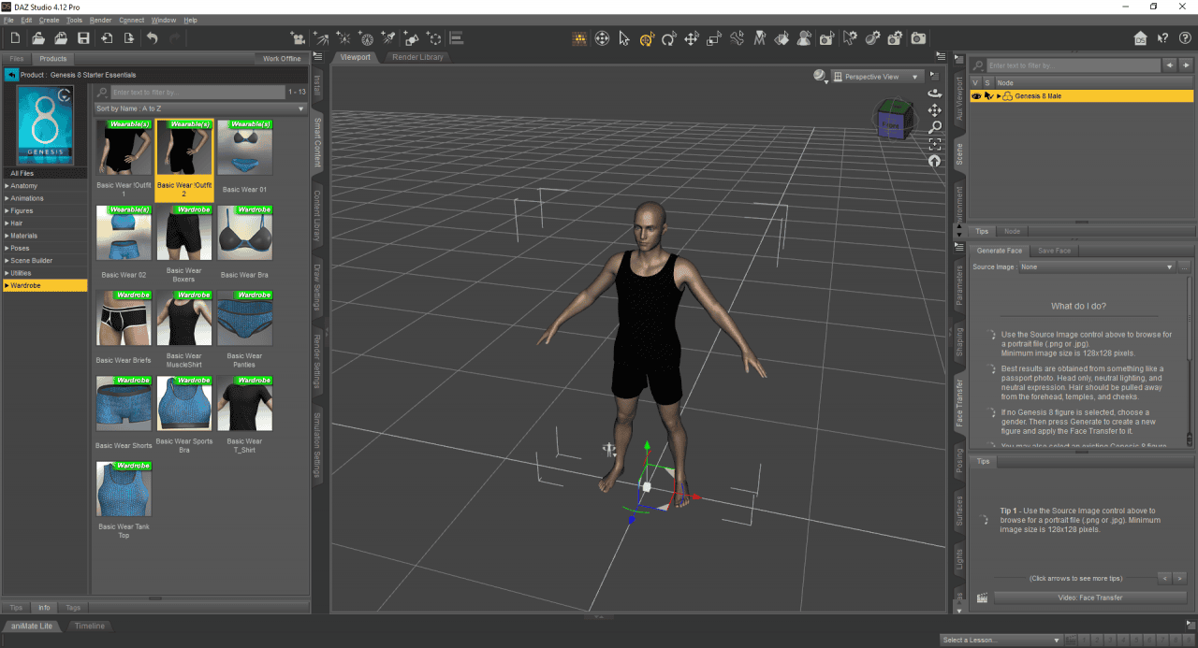Create a new Primitive
Image resolution: width=1198 pixels, height=648 pixels.
[412, 38]
